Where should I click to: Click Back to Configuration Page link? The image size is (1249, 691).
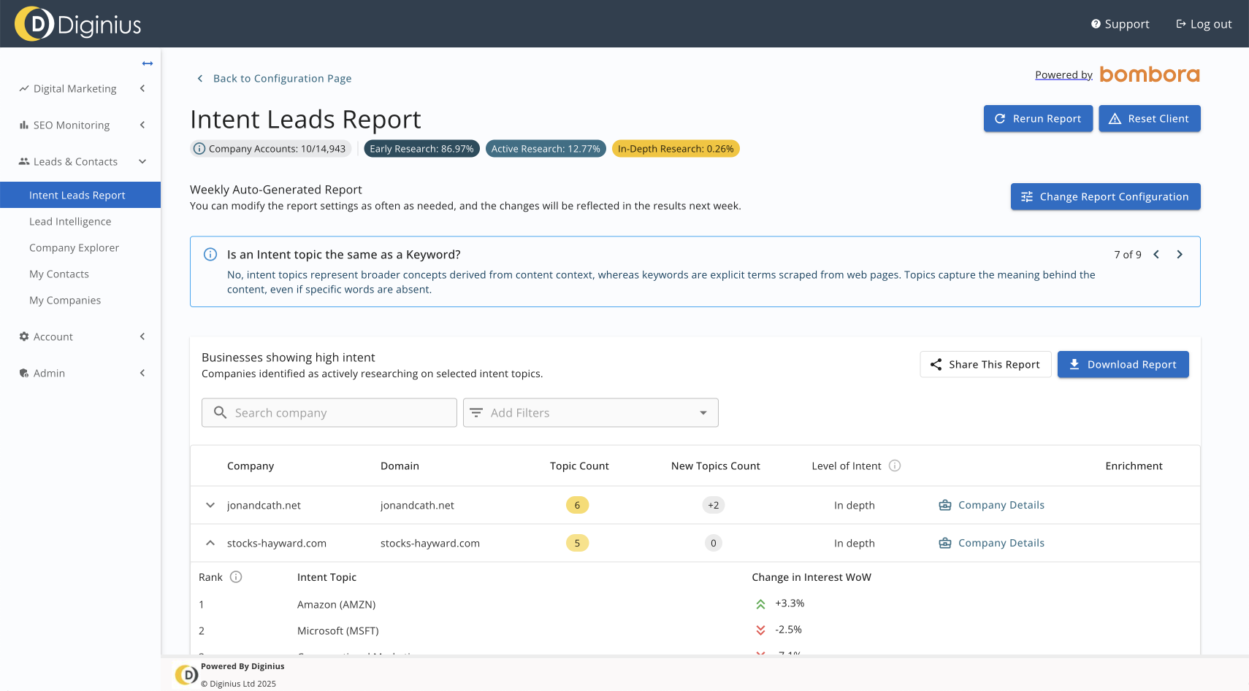coord(281,79)
